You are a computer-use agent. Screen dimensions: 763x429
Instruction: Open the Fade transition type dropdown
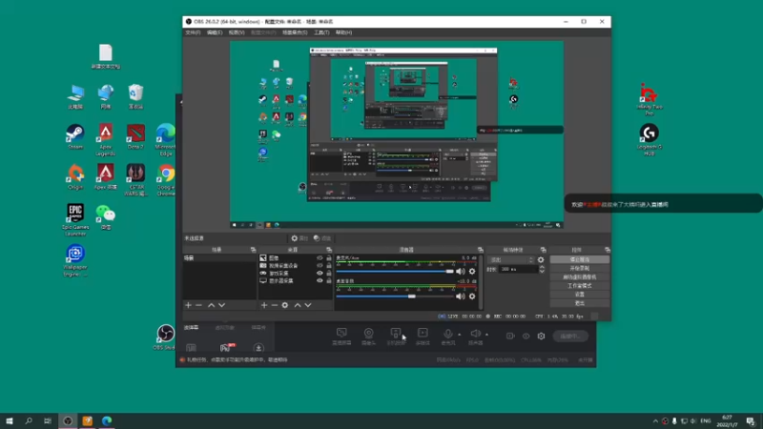pyautogui.click(x=512, y=259)
